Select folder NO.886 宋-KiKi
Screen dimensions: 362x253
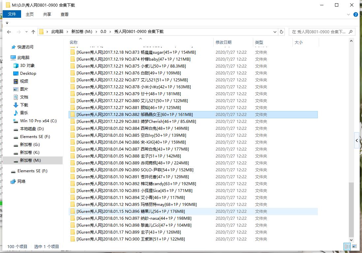click(193, 142)
